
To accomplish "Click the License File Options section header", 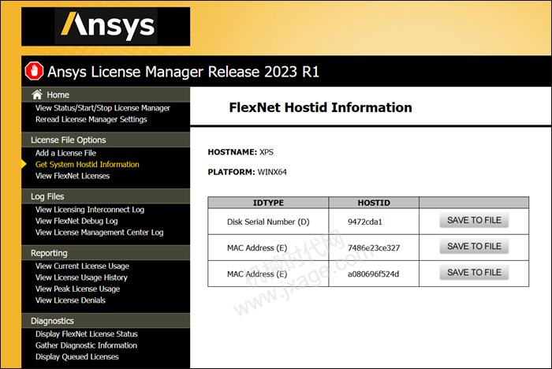I will tap(106, 140).
